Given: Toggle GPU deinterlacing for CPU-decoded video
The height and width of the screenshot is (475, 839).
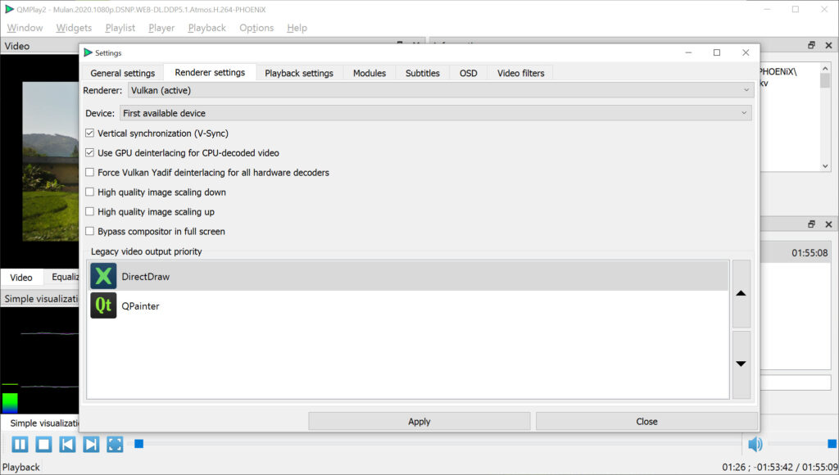Looking at the screenshot, I should [x=89, y=153].
